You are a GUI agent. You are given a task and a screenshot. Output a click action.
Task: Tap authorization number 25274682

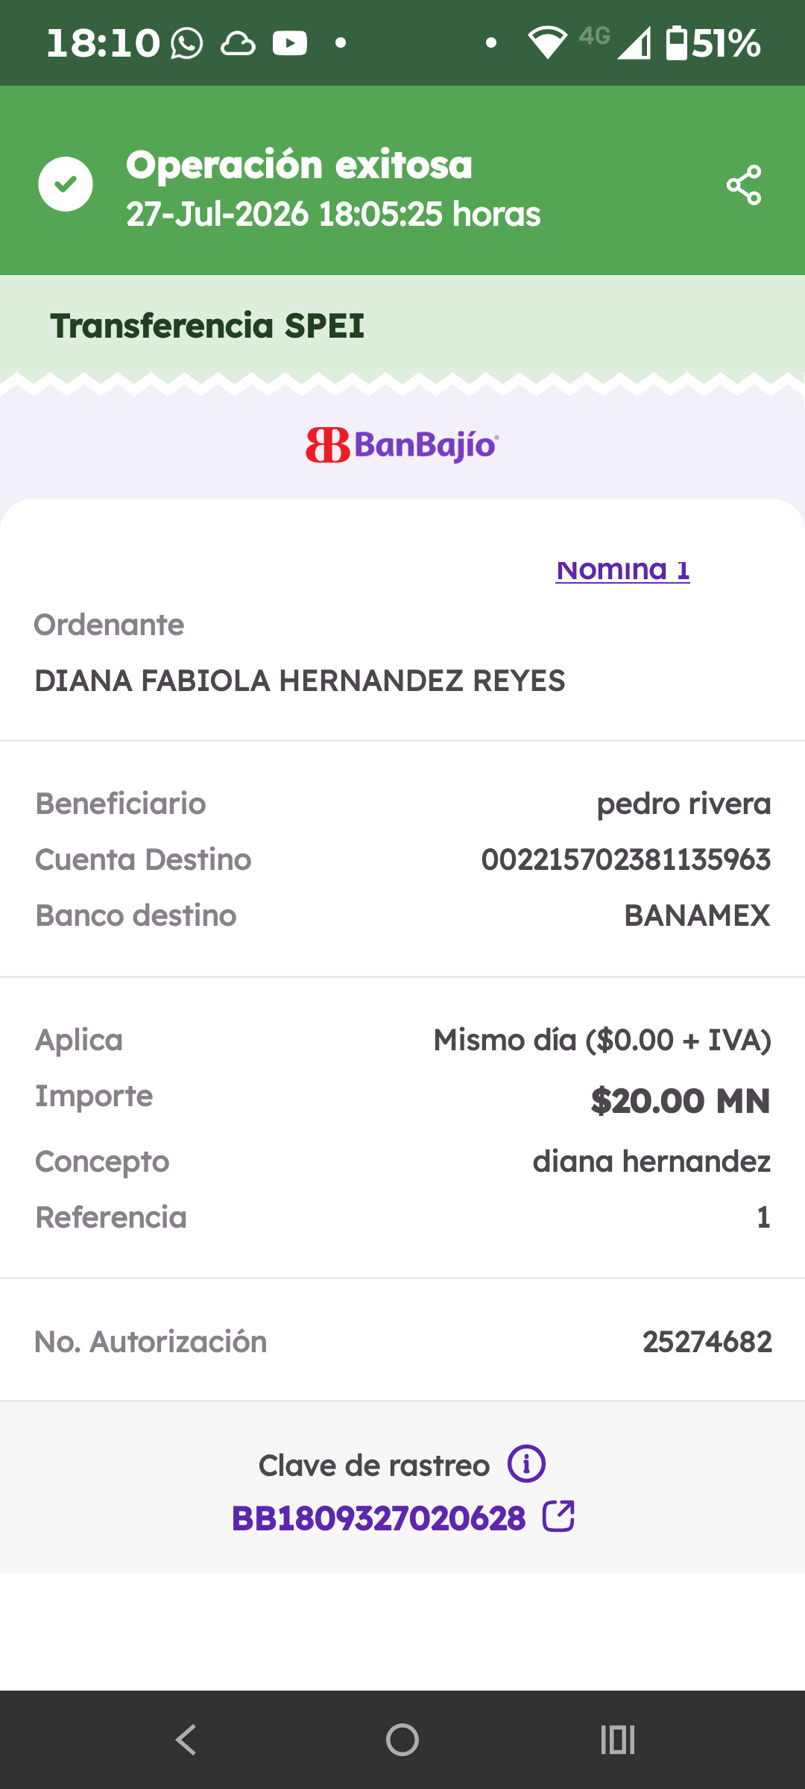point(707,1342)
